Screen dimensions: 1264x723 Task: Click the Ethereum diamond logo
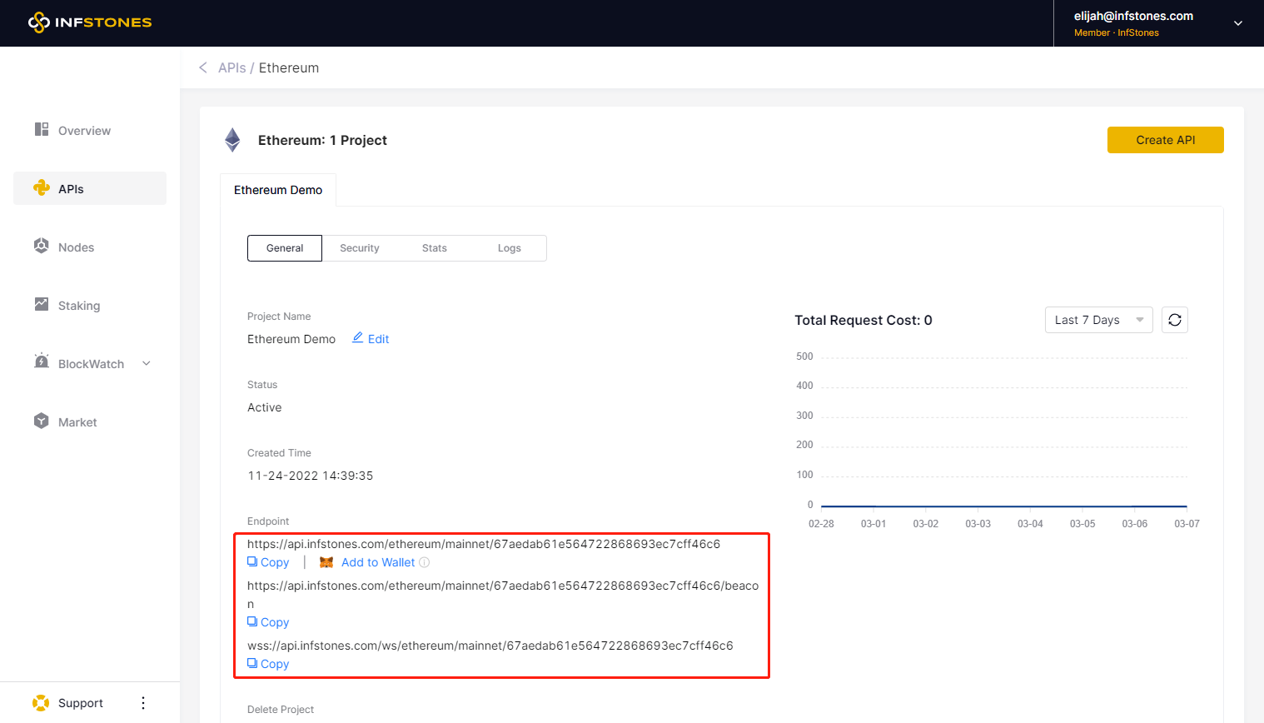click(x=232, y=140)
